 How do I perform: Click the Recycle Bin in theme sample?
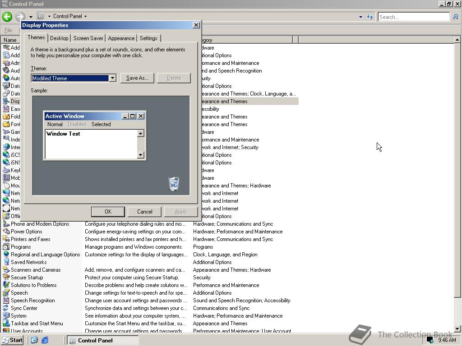coord(174,184)
